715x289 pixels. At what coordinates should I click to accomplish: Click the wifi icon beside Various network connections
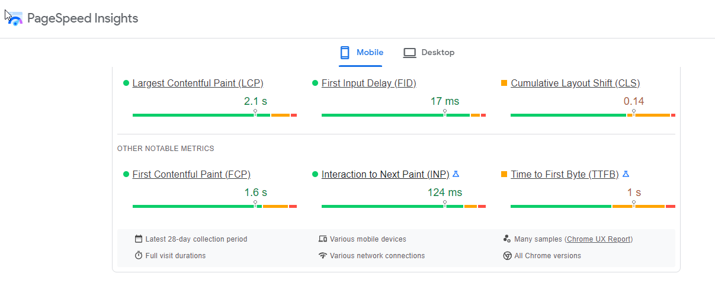coord(323,256)
